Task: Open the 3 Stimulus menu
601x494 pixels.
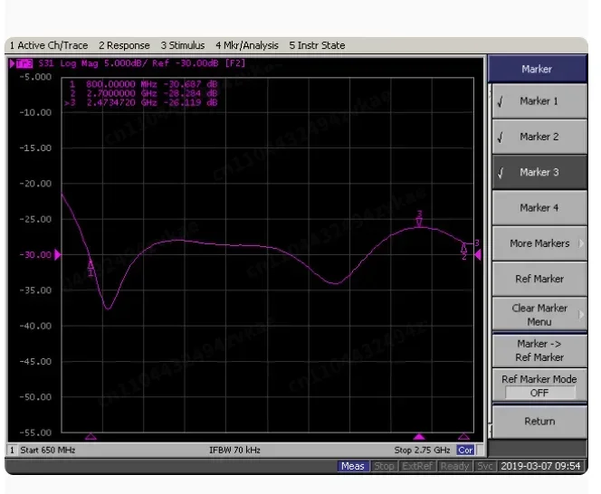Action: click(183, 45)
